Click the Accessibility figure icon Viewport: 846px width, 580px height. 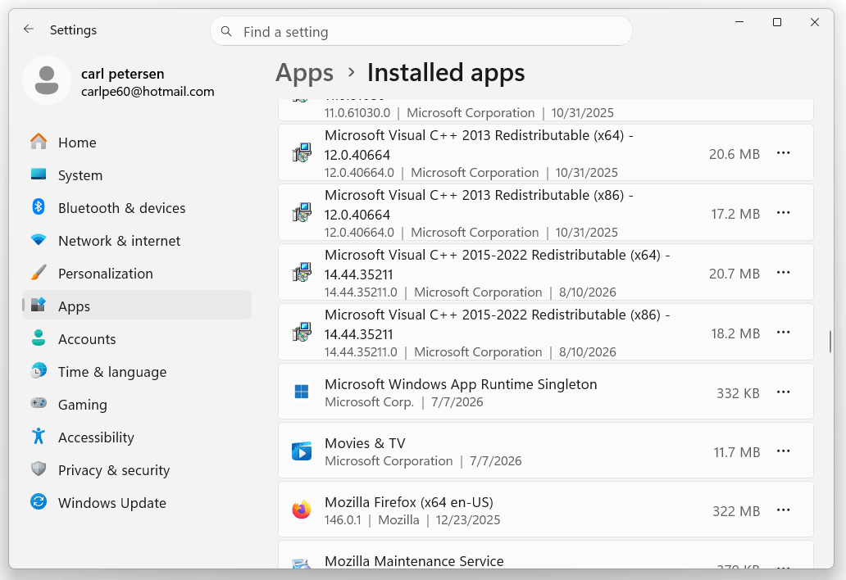(x=39, y=436)
